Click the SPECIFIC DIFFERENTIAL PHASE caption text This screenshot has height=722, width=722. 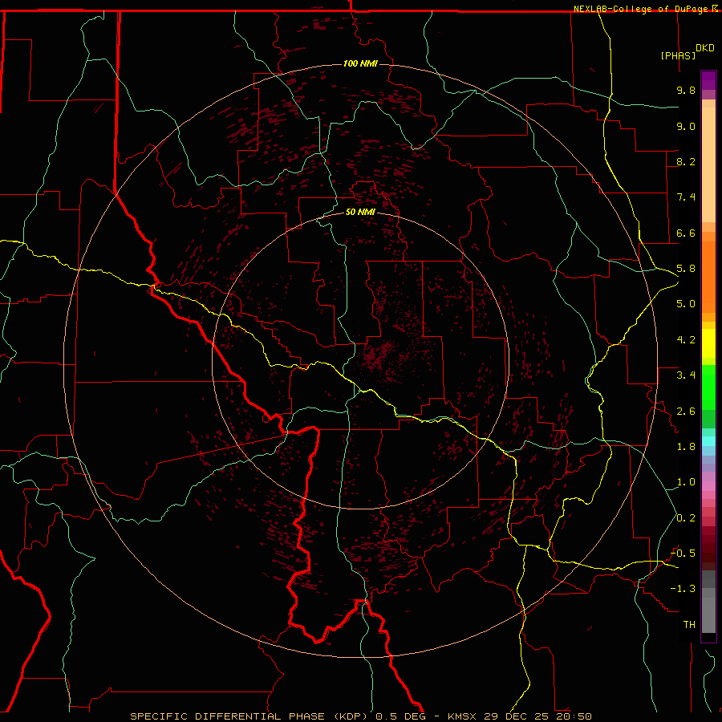pos(228,716)
